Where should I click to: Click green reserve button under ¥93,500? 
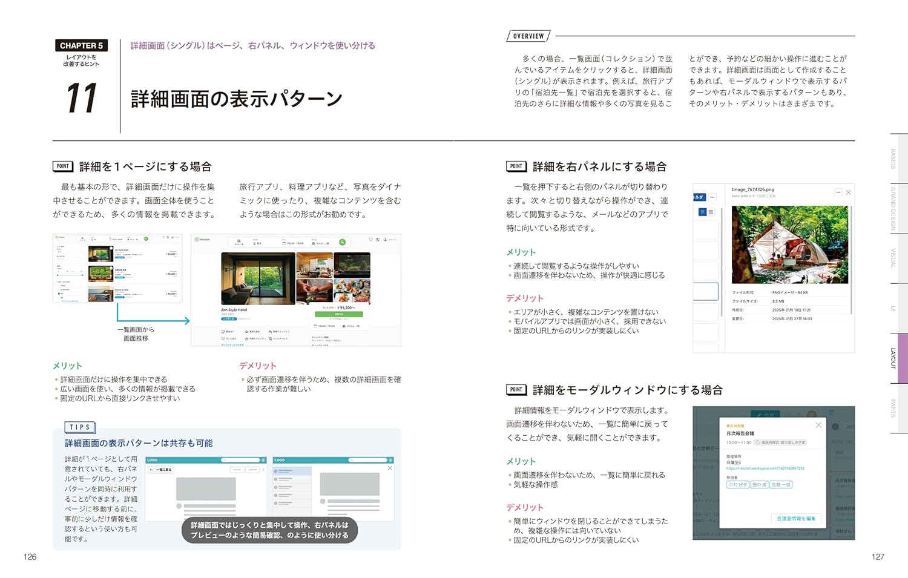tap(339, 314)
